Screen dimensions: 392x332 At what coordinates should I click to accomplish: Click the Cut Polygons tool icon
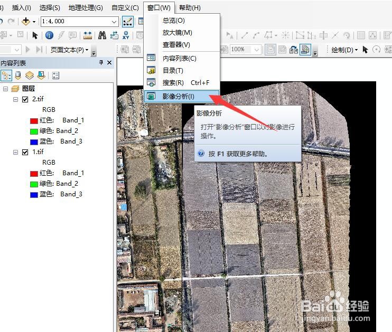click(323, 35)
